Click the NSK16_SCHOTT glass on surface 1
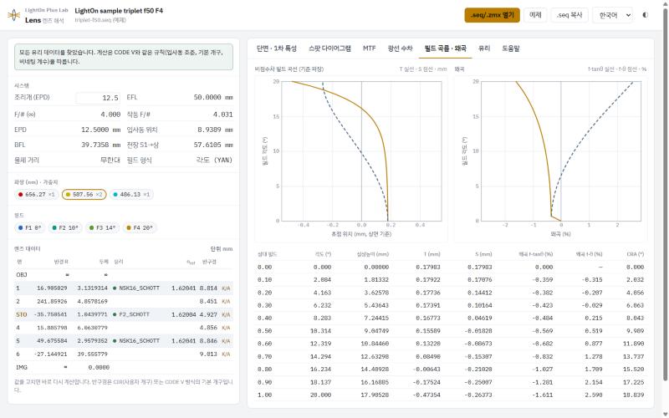Image resolution: width=669 pixels, height=418 pixels. 139,288
